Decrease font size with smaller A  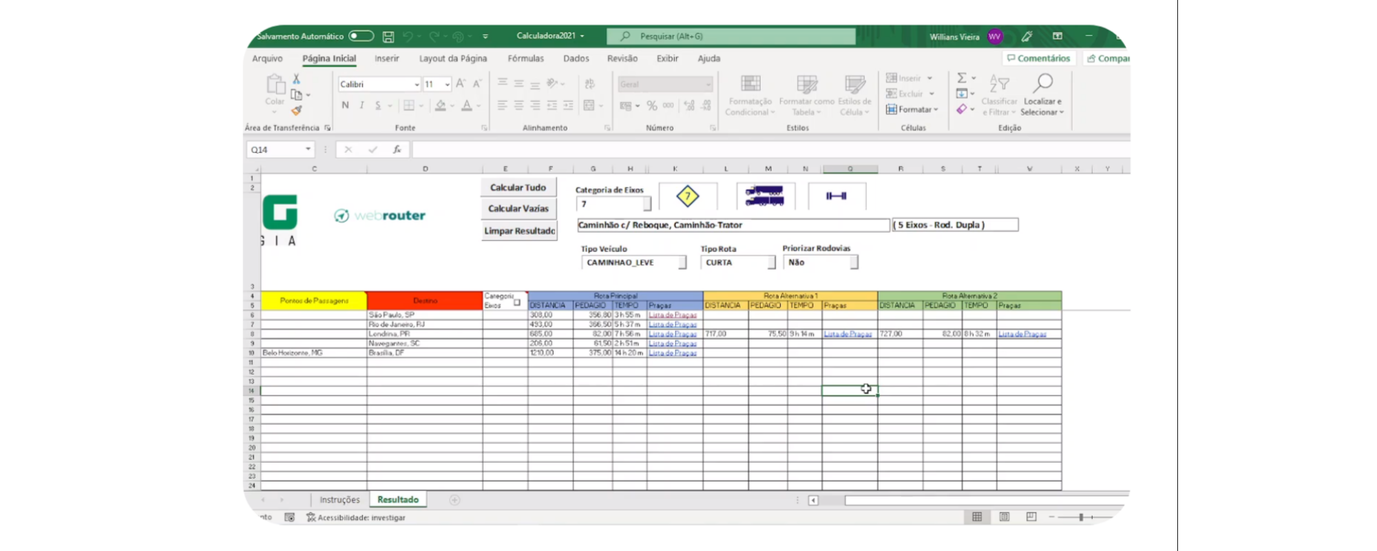(477, 83)
